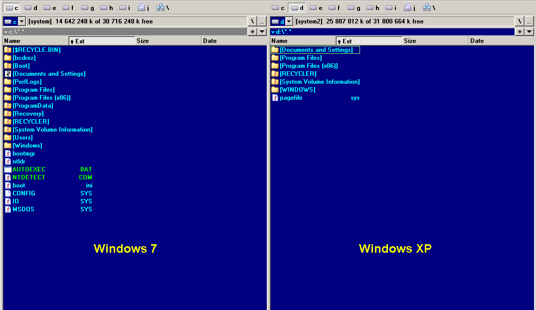Open network neighborhood in right drive bar
This screenshot has height=310, width=536.
(x=429, y=7)
